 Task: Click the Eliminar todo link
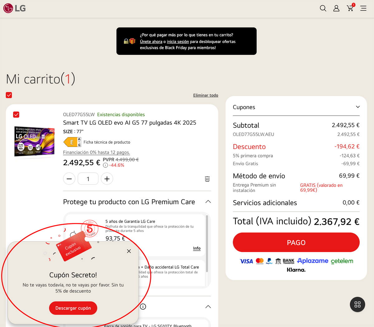click(205, 95)
